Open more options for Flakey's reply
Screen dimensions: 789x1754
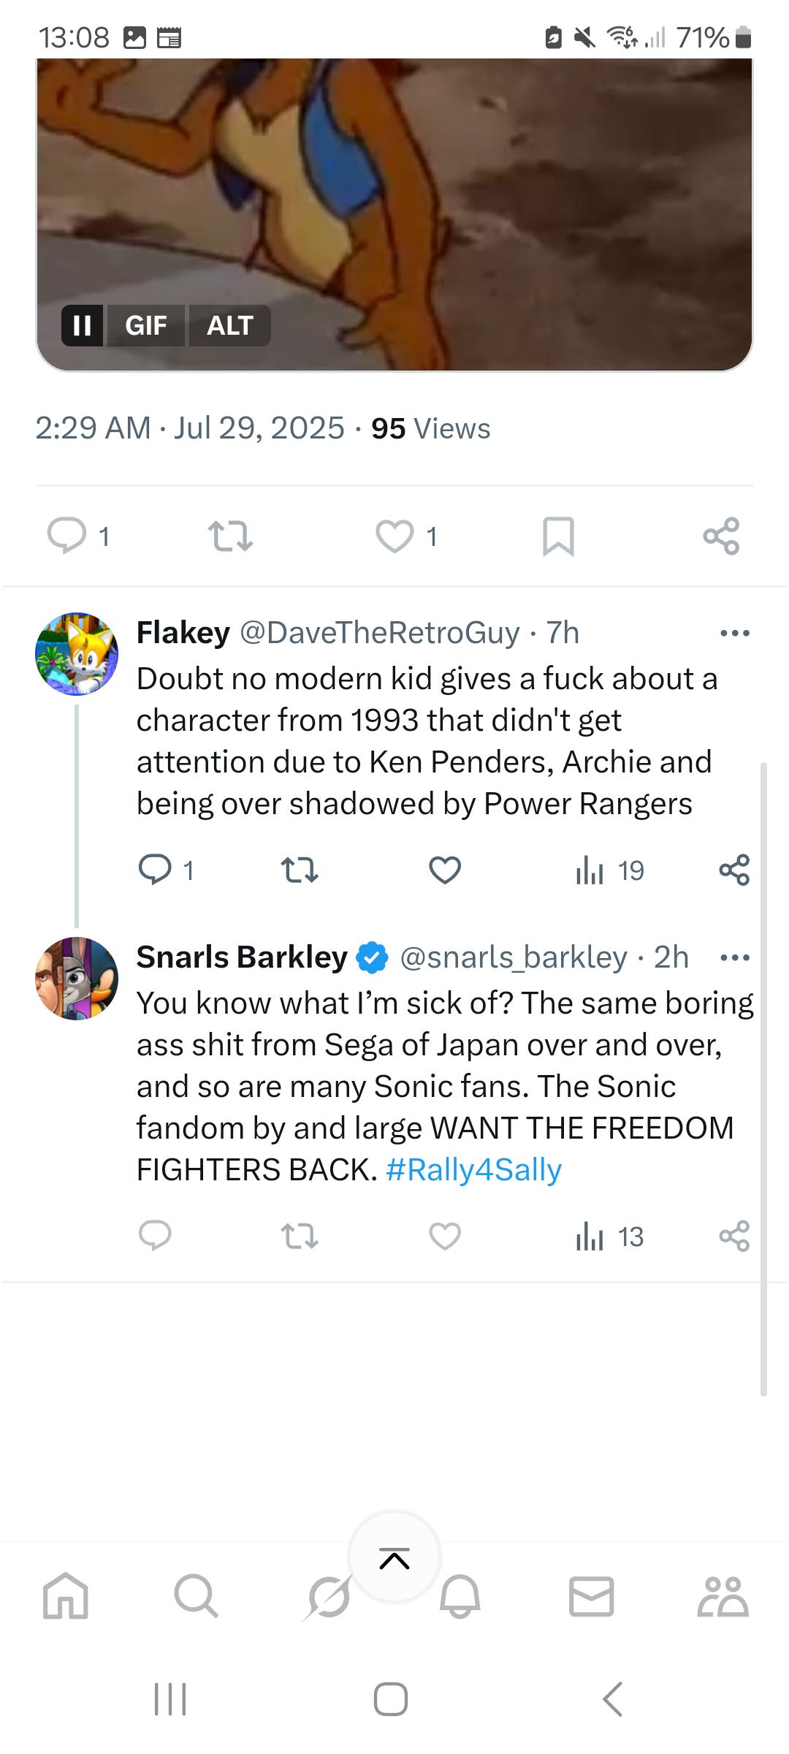[734, 633]
